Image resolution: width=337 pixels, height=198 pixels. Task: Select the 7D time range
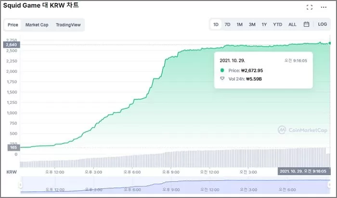[x=228, y=24]
